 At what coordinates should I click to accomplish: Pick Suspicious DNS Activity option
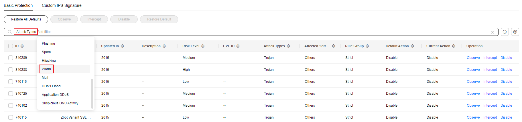(x=60, y=103)
